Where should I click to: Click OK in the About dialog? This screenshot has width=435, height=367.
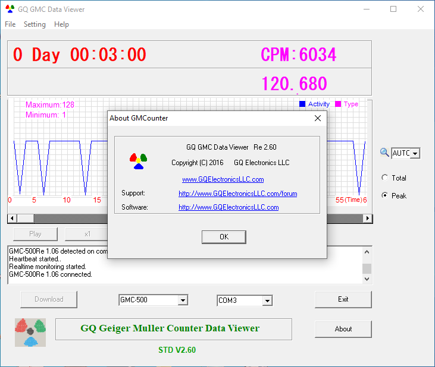224,237
